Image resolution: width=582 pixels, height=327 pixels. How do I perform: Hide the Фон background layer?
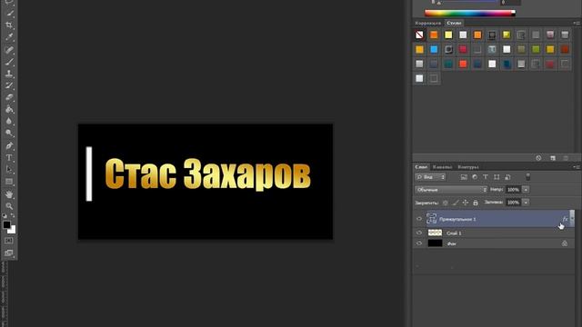coord(419,243)
